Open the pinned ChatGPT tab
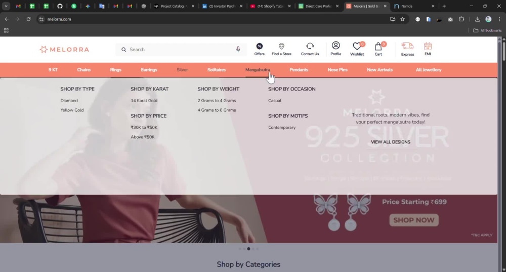This screenshot has width=506, height=272. 144,6
